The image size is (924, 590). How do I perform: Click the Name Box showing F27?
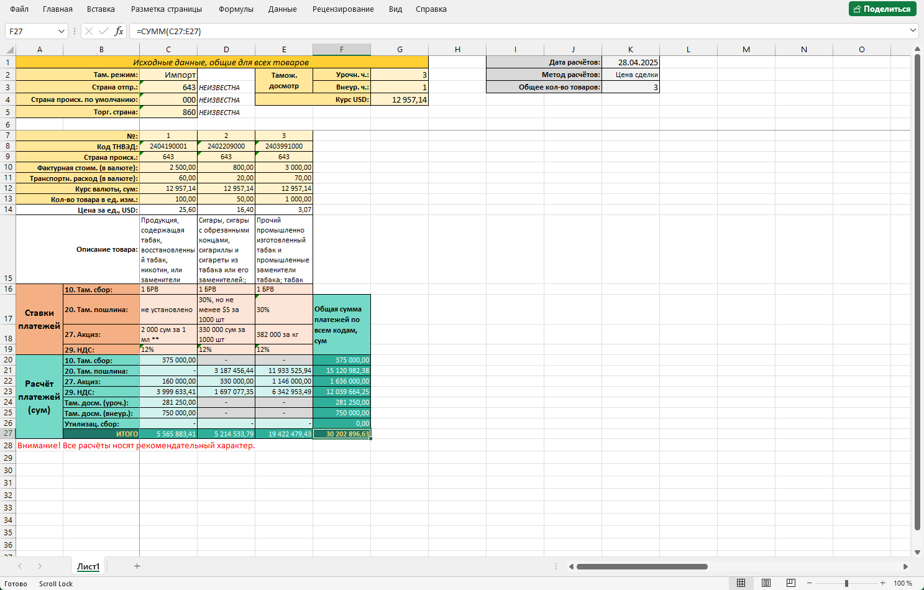pos(31,31)
